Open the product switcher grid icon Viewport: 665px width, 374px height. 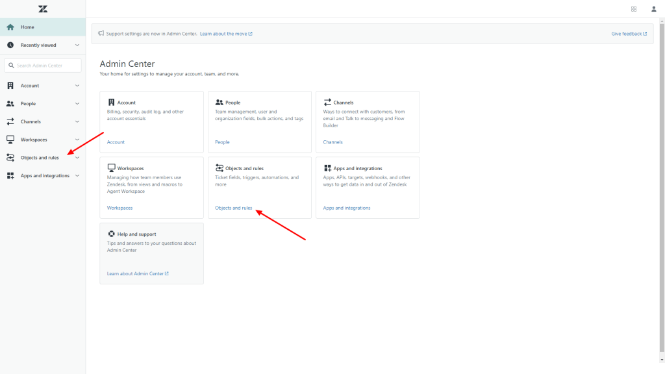(x=634, y=8)
